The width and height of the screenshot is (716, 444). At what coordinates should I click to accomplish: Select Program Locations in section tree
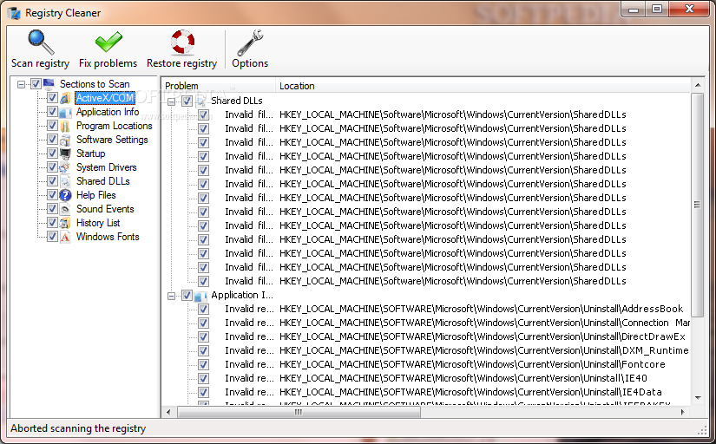[x=115, y=126]
